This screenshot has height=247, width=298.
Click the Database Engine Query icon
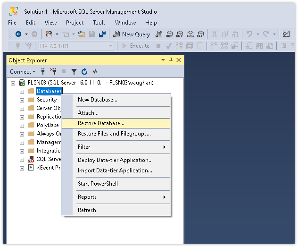159,34
